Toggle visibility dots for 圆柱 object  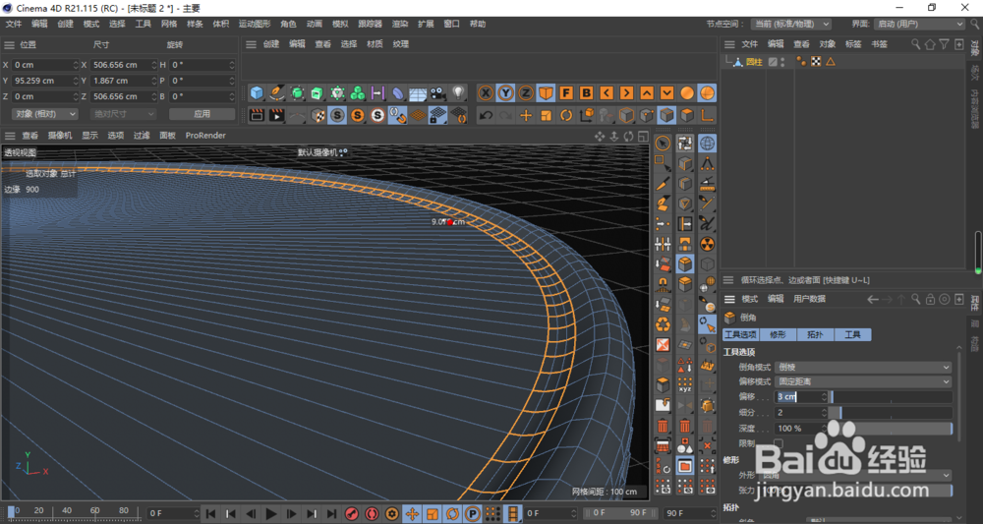point(783,62)
